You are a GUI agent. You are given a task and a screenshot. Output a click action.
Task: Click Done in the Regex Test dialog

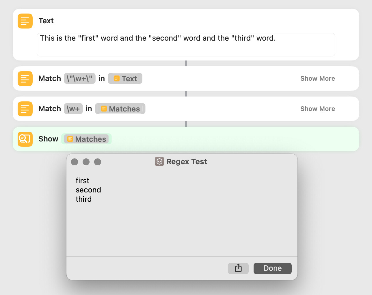pyautogui.click(x=273, y=268)
